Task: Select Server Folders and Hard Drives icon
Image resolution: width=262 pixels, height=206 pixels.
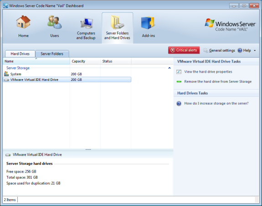Action: (x=117, y=22)
